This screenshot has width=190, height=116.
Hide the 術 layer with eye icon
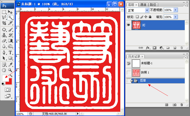point(128,25)
